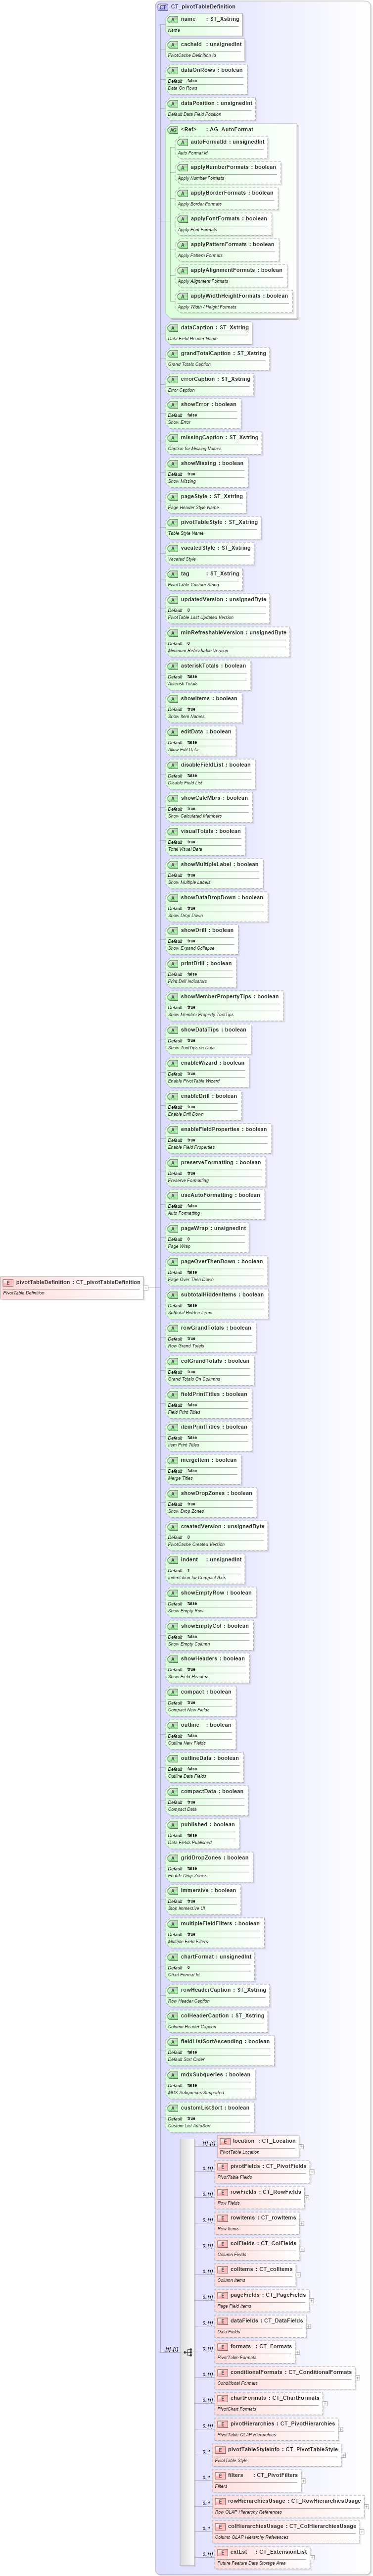Expand the colItems element
The height and width of the screenshot is (2576, 373).
coord(298,2275)
